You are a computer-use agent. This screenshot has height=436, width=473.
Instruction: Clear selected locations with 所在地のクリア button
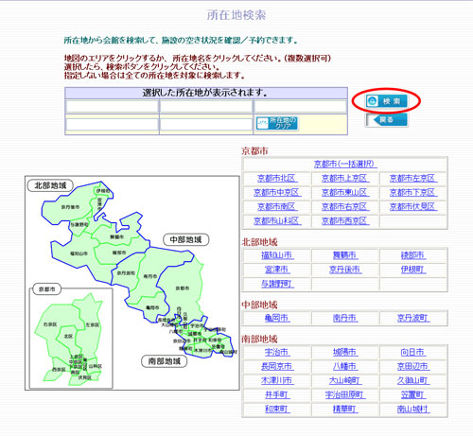click(x=277, y=123)
